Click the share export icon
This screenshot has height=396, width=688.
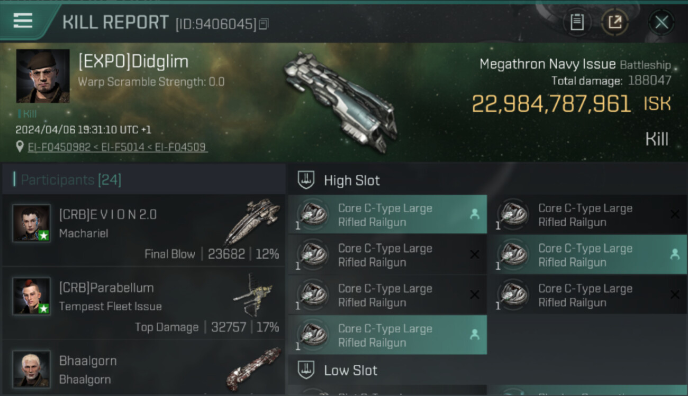614,22
